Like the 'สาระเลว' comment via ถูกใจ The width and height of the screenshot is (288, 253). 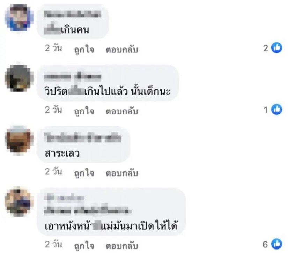coord(84,173)
